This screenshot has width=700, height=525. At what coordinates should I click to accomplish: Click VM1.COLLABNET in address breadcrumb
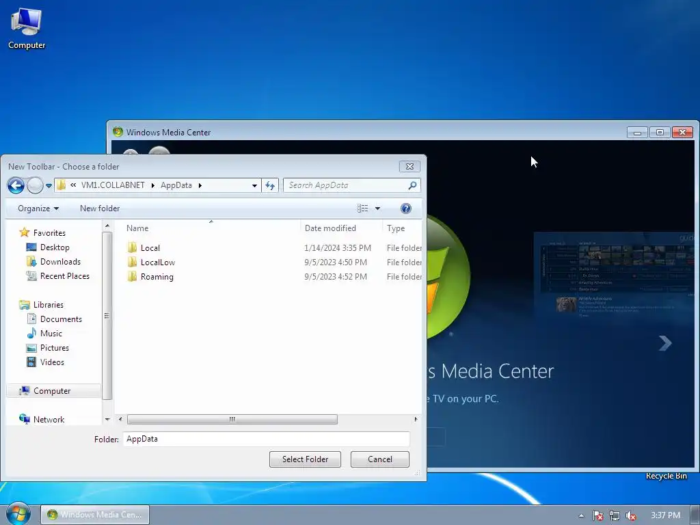point(113,185)
